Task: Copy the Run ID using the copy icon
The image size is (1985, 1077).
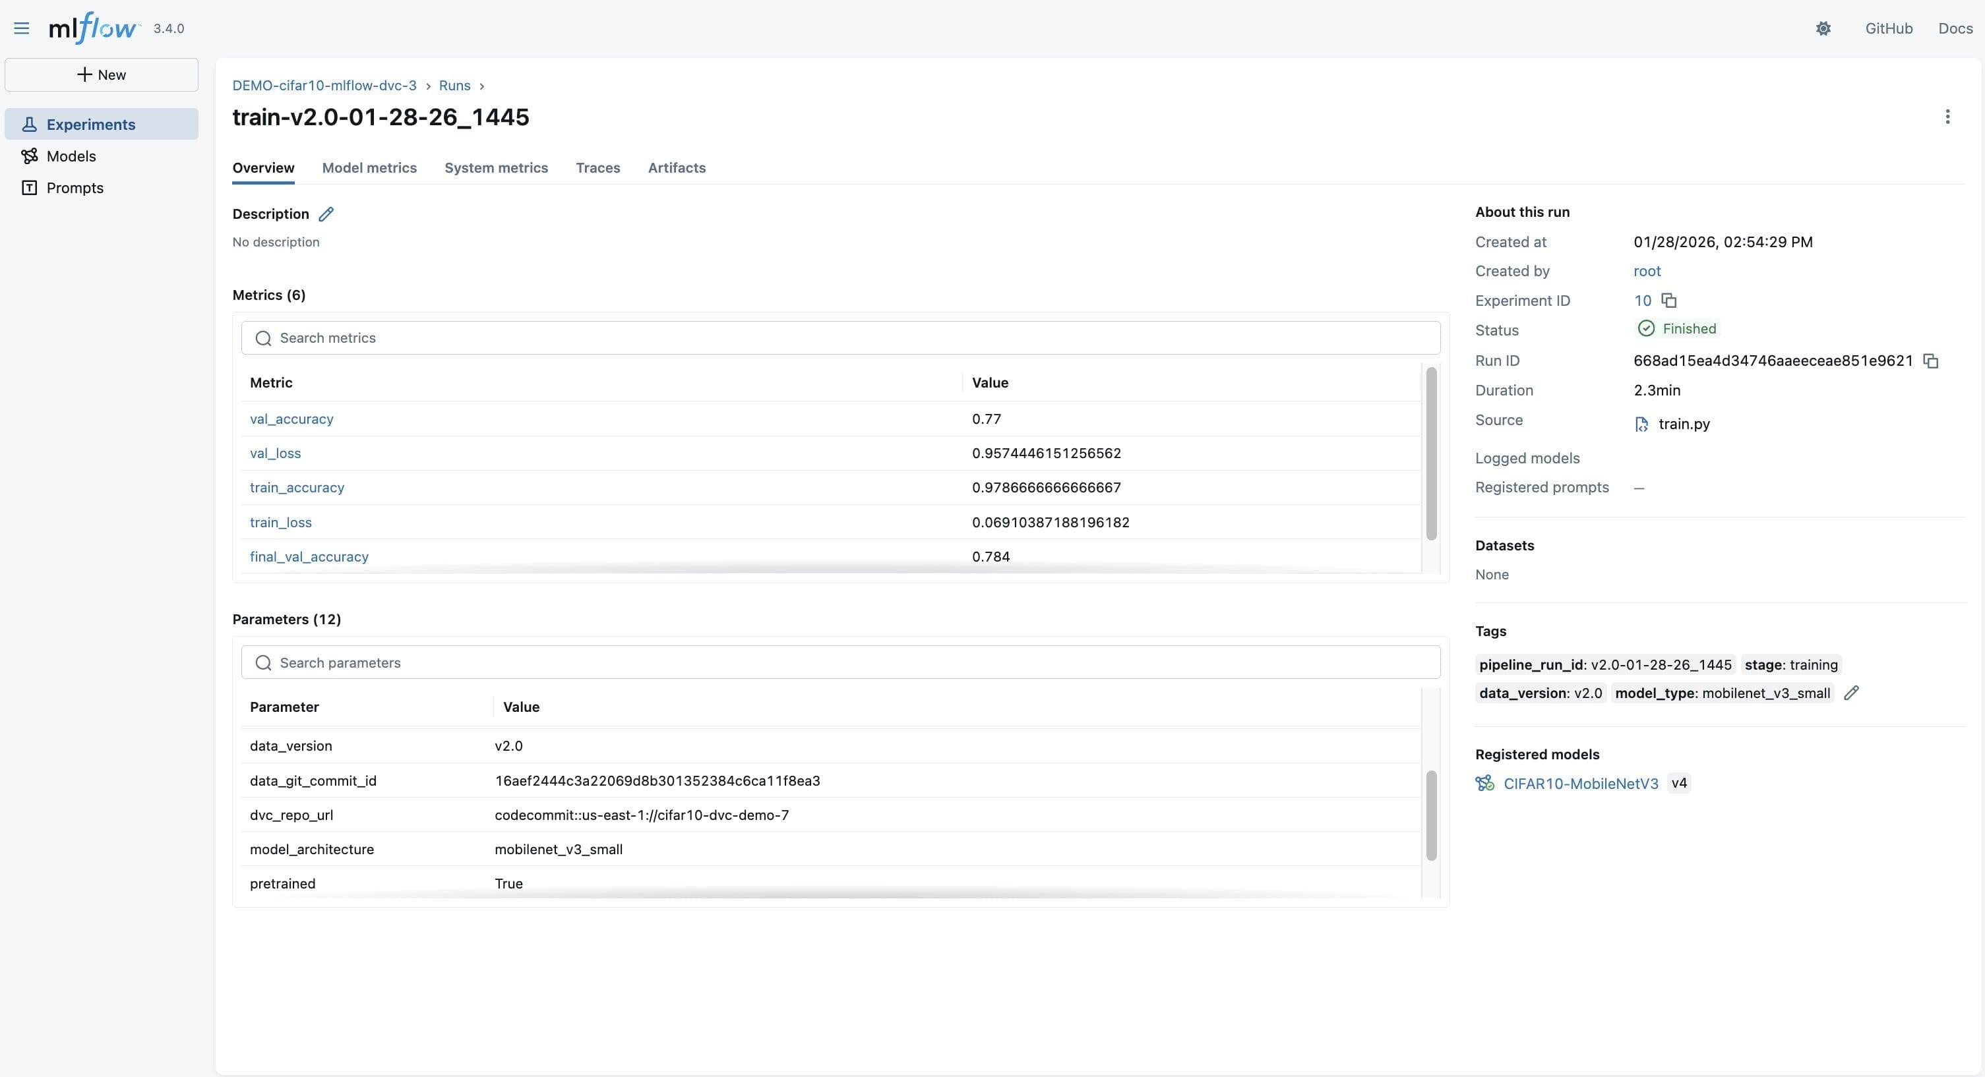Action: (1931, 361)
